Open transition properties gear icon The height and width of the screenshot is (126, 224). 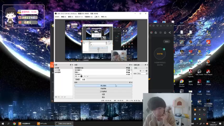[146, 71]
